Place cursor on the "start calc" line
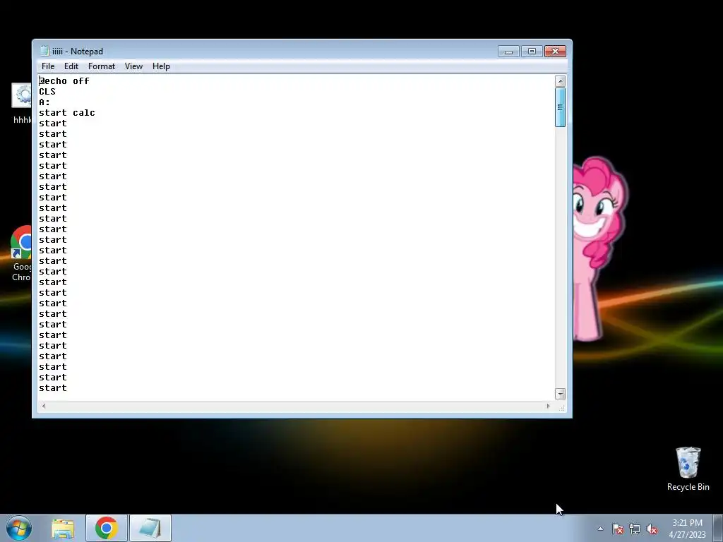 click(x=67, y=113)
